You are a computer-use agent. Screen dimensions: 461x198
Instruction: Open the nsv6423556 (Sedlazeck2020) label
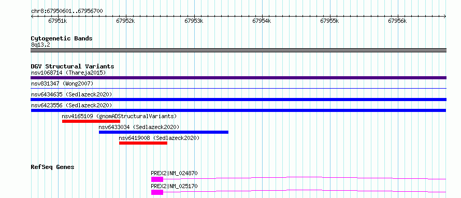(71, 105)
